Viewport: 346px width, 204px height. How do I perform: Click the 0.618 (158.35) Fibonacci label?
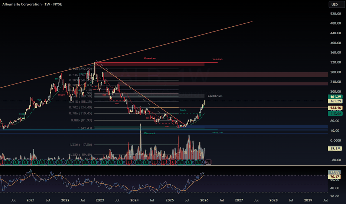click(x=81, y=102)
